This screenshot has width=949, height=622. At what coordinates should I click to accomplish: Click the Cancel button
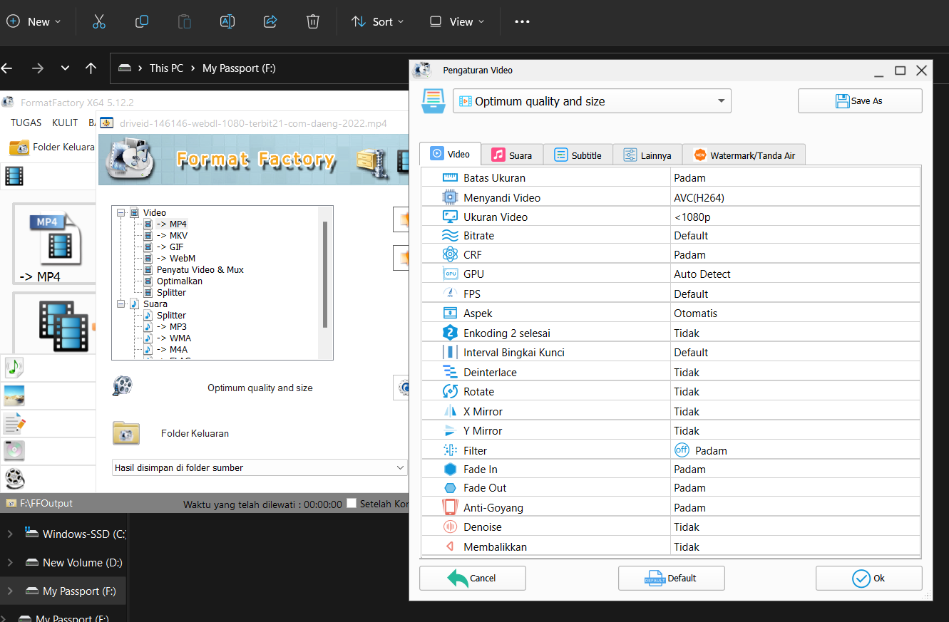[x=473, y=578]
